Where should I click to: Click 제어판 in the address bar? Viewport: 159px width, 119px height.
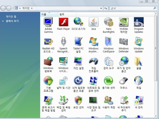click(26, 8)
